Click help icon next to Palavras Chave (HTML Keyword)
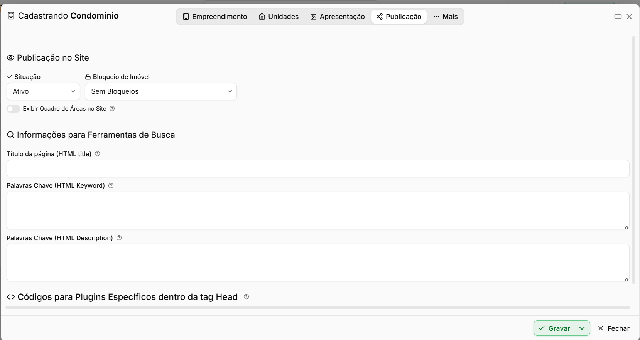Viewport: 640px width, 340px height. pyautogui.click(x=111, y=186)
